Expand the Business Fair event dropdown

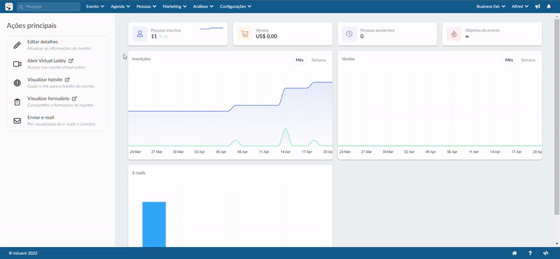[491, 6]
